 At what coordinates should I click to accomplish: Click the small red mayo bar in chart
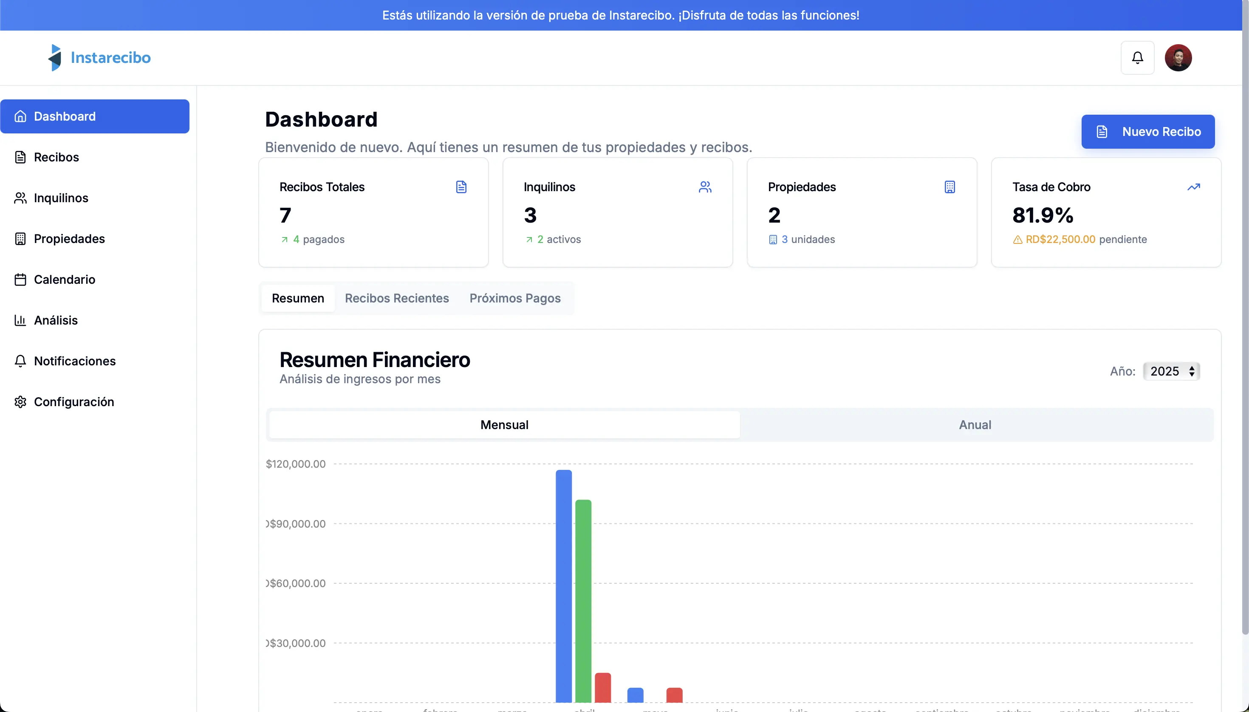[674, 695]
